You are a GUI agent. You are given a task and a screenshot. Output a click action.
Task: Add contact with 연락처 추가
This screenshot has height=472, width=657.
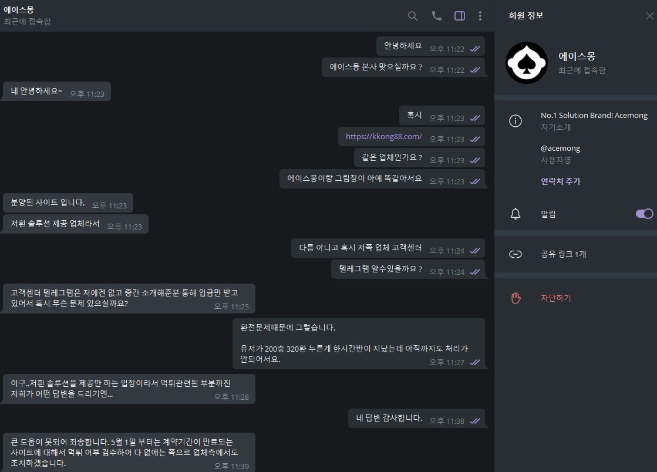[561, 181]
